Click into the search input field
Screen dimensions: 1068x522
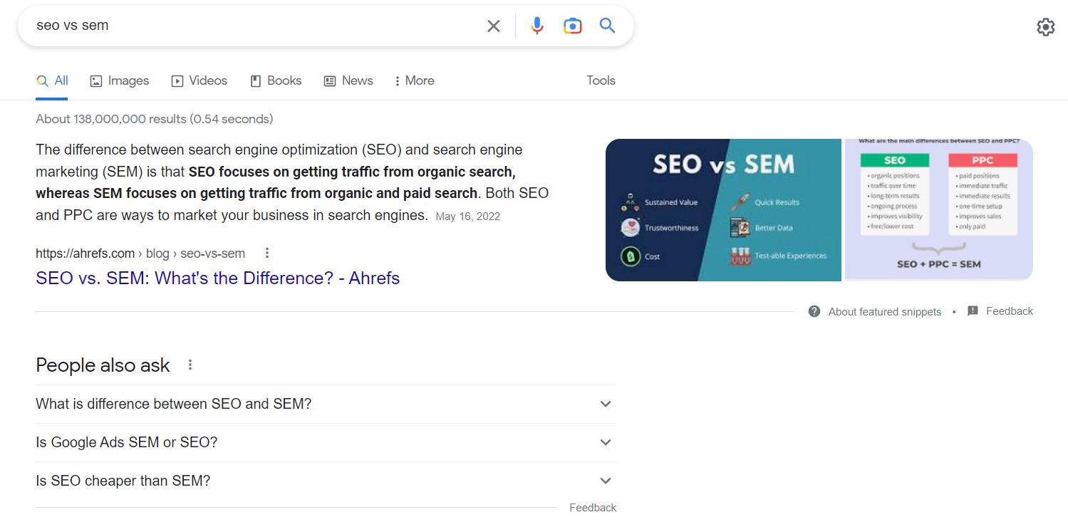coord(249,26)
